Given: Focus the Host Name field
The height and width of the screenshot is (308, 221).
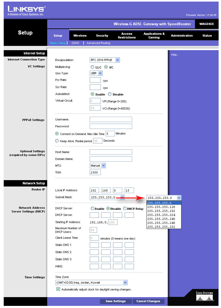Looking at the screenshot, I should point(111,152).
